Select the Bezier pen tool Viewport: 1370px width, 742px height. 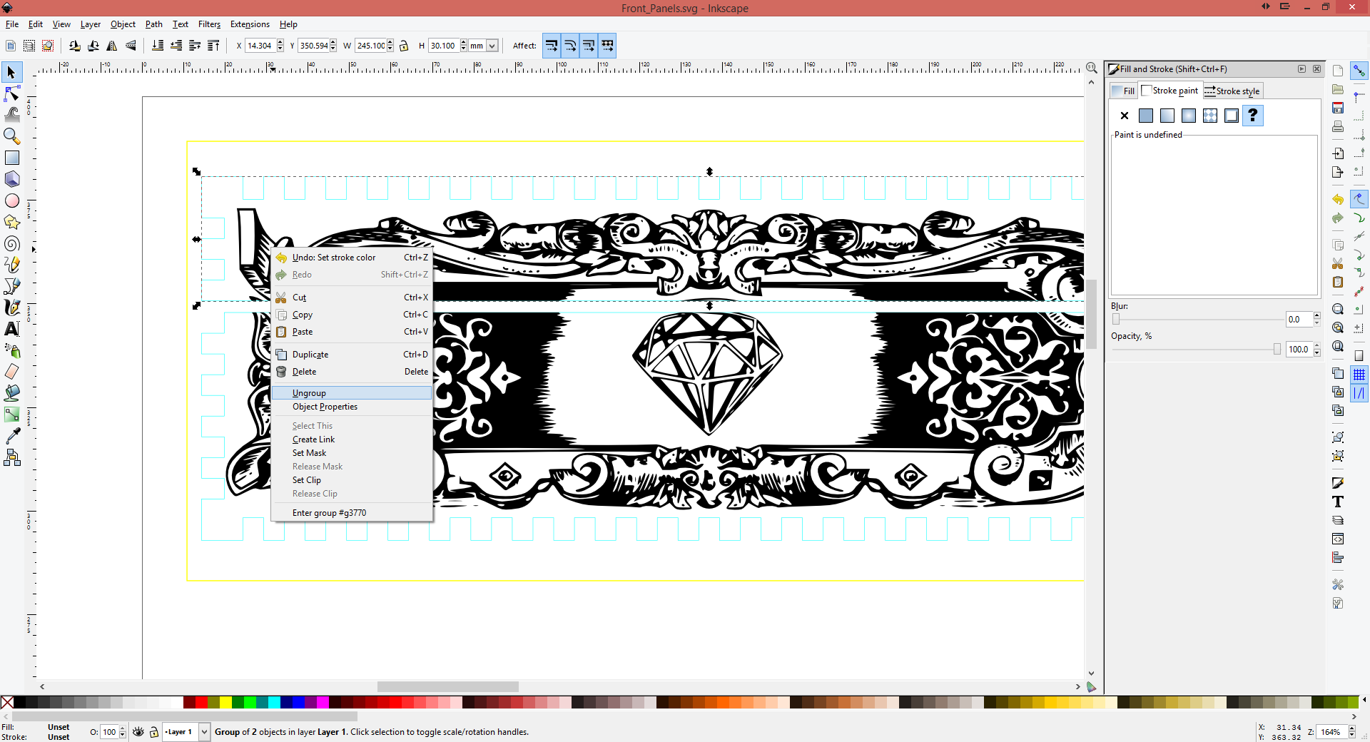pyautogui.click(x=11, y=286)
